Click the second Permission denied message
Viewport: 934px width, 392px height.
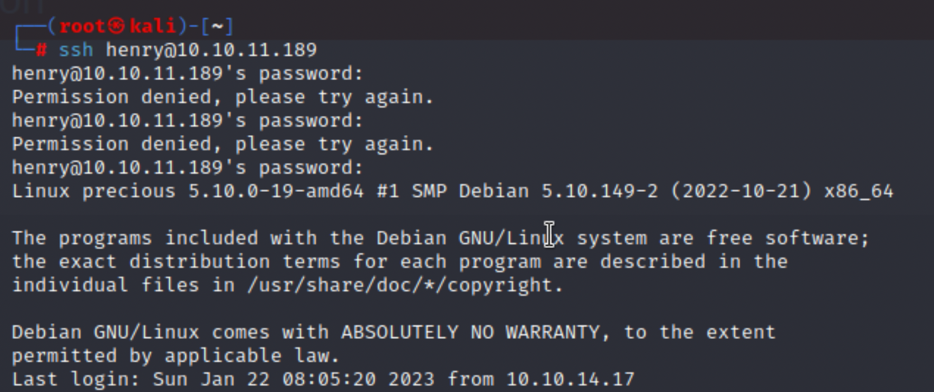222,144
